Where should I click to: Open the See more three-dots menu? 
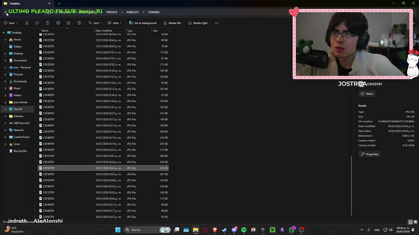(217, 23)
